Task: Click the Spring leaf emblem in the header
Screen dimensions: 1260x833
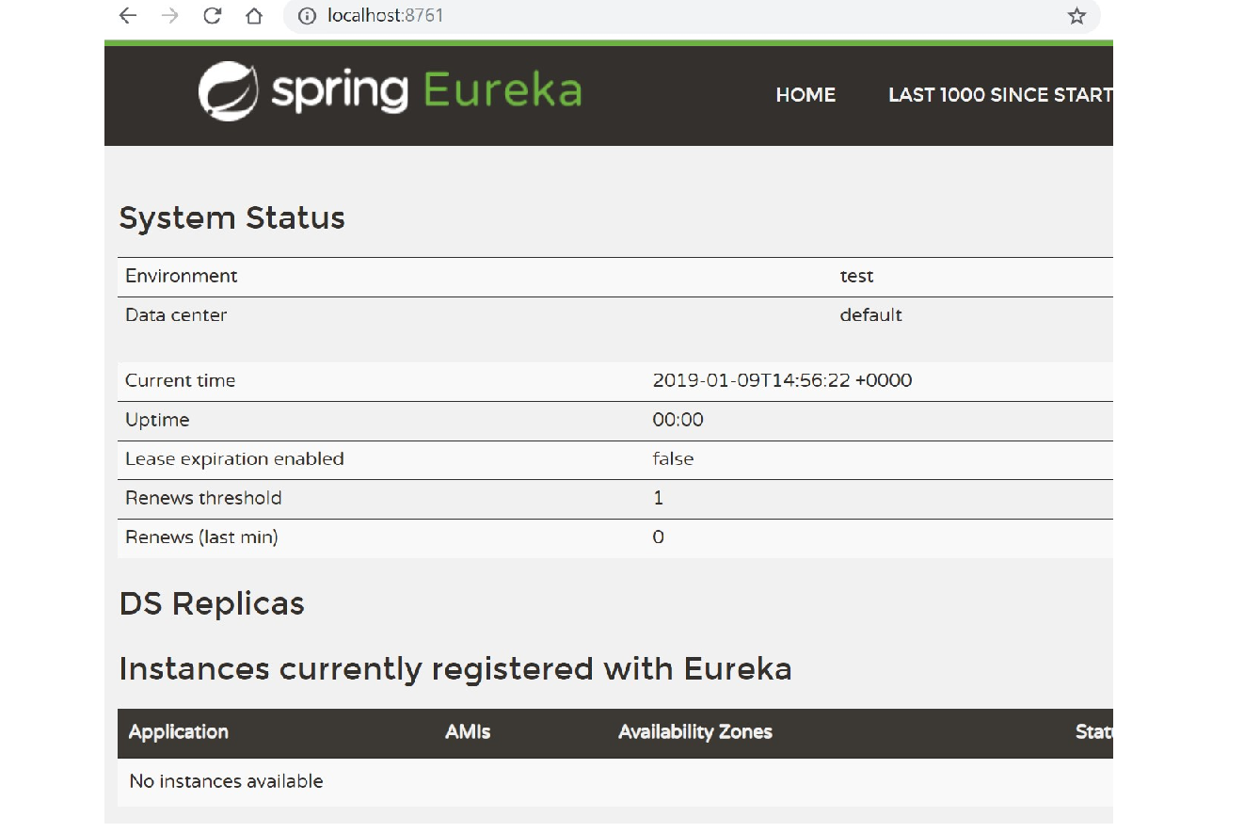Action: click(x=229, y=90)
